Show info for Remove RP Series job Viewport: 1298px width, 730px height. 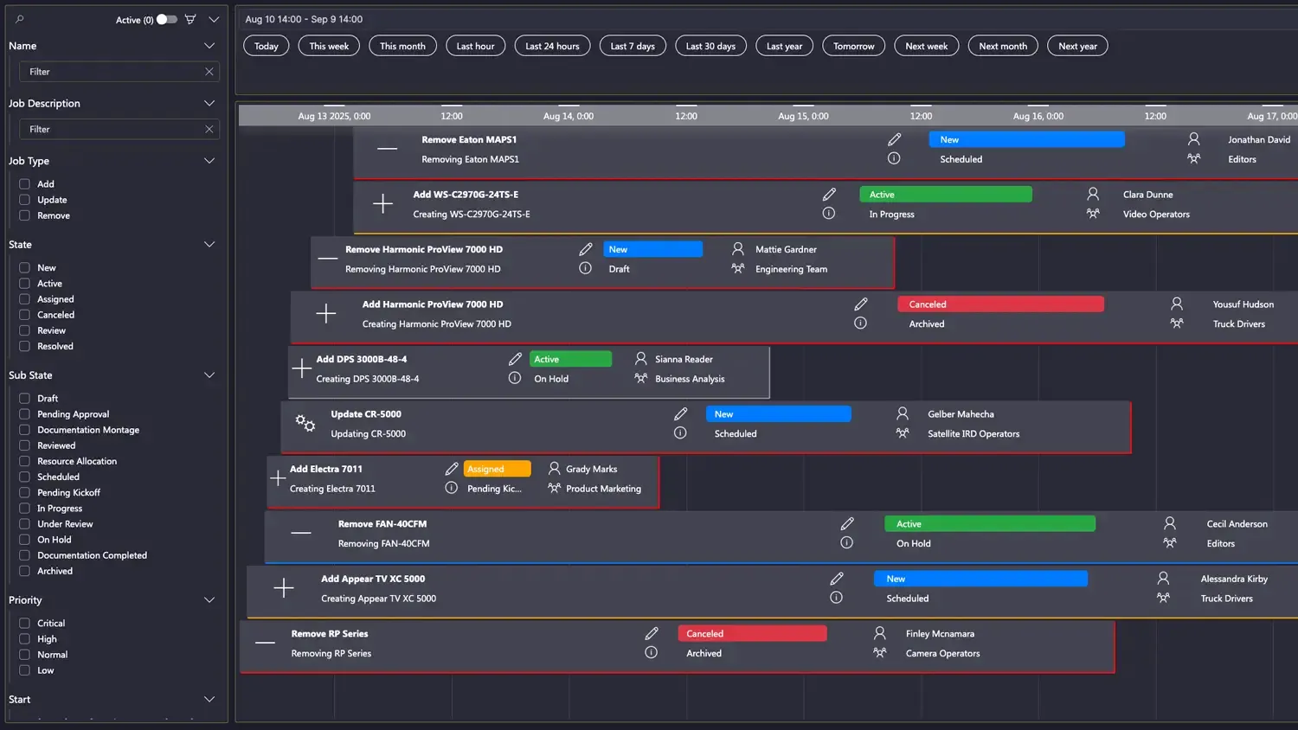click(x=652, y=652)
